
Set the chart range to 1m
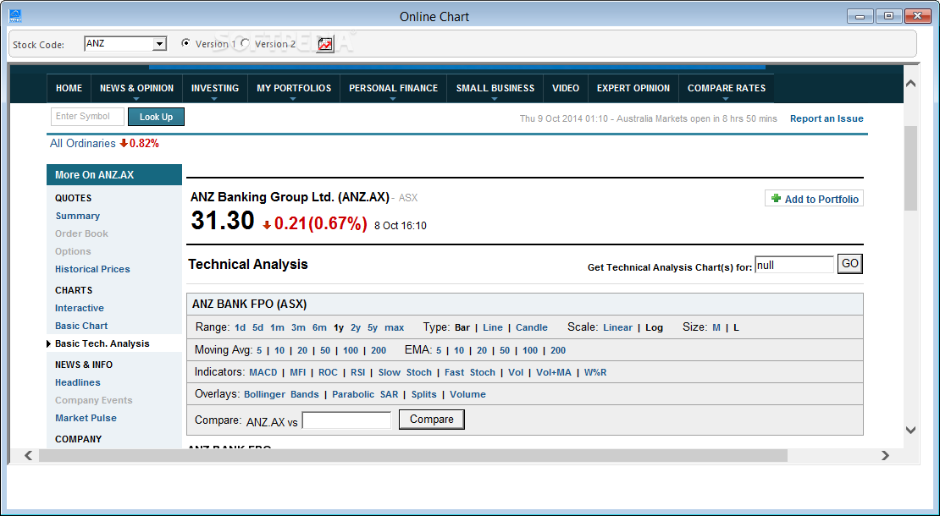[x=277, y=327]
